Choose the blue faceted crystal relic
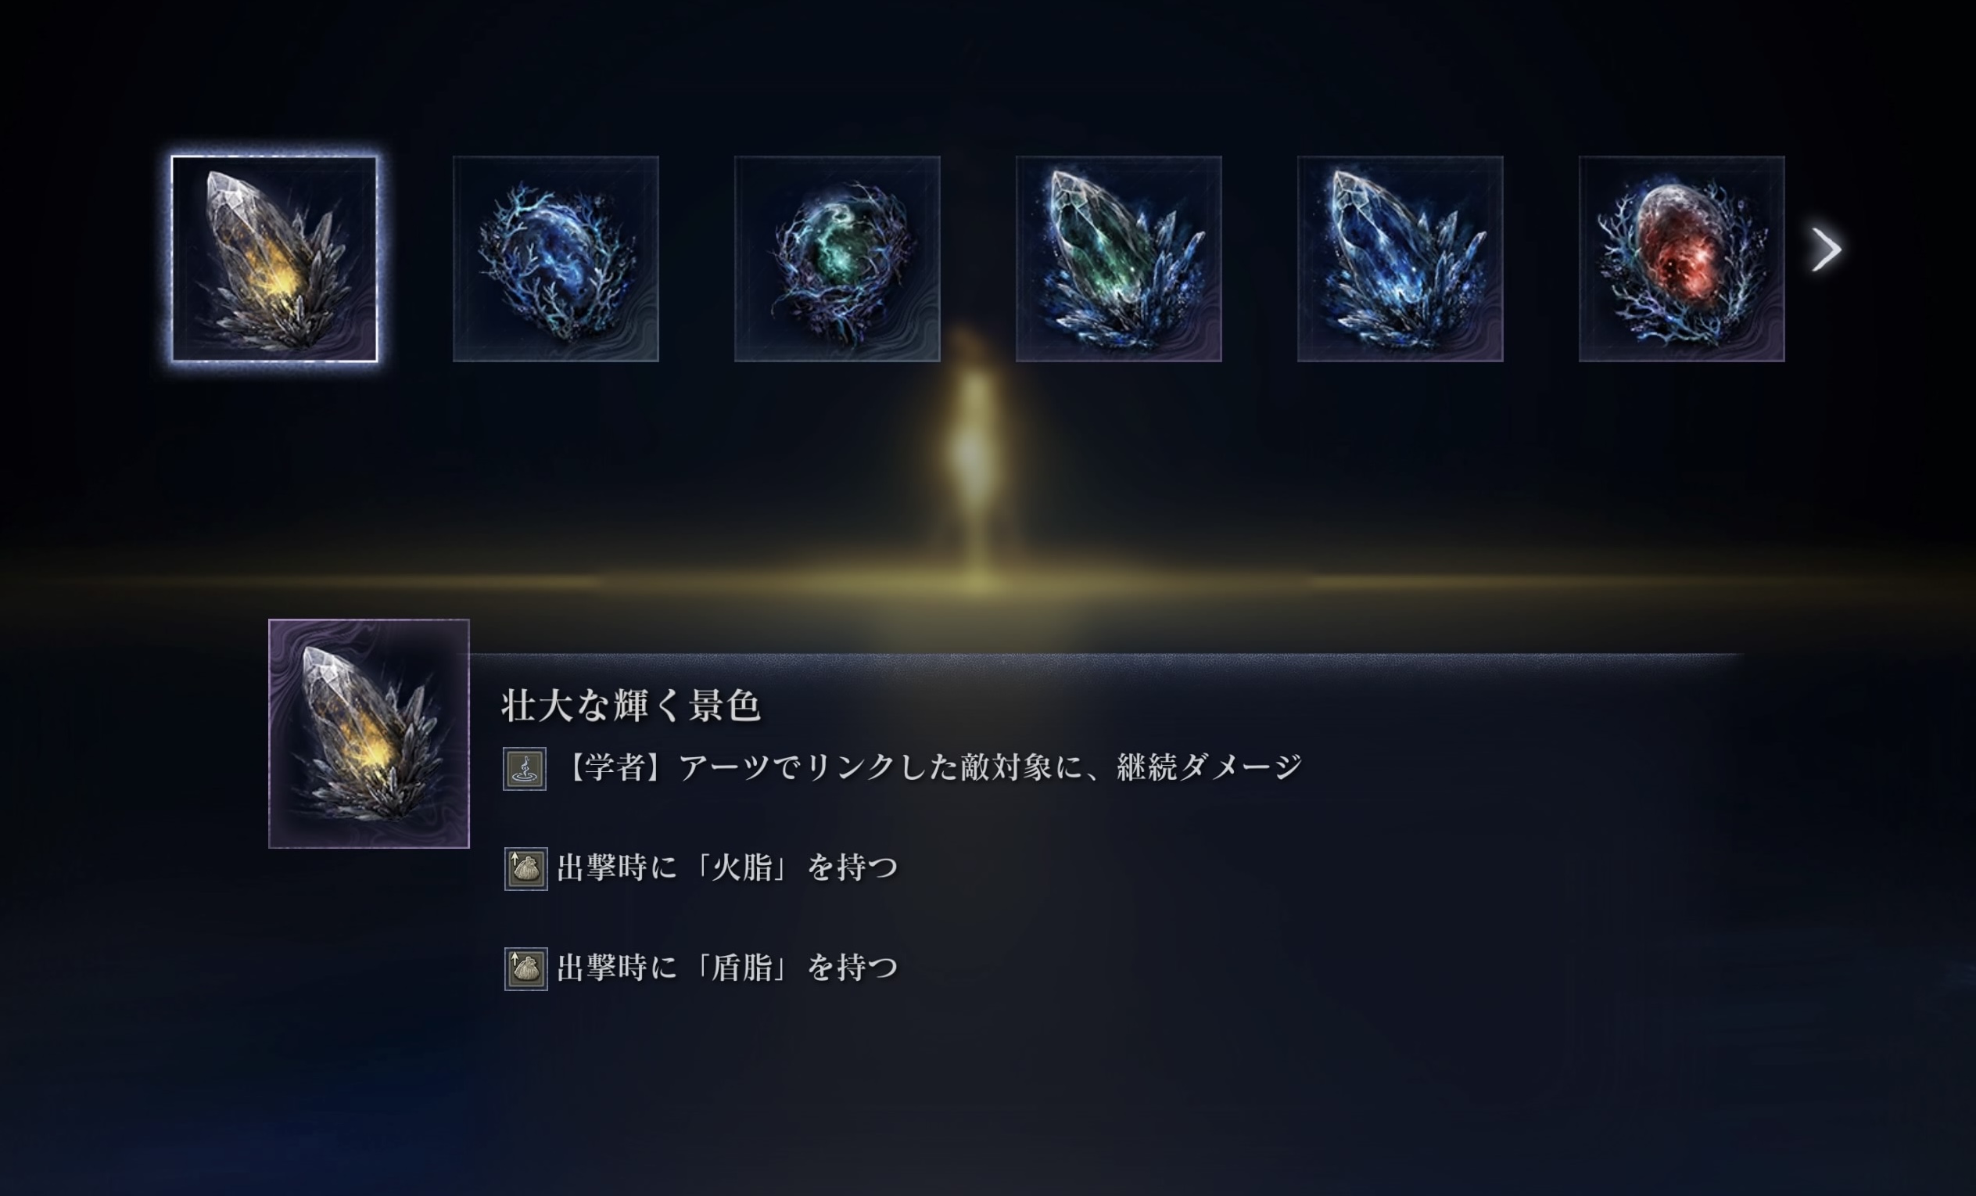Viewport: 1976px width, 1196px height. pos(1400,259)
